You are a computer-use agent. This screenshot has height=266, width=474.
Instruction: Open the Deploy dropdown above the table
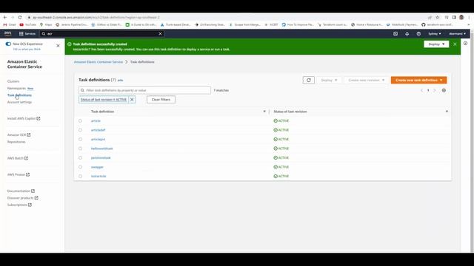click(x=329, y=81)
